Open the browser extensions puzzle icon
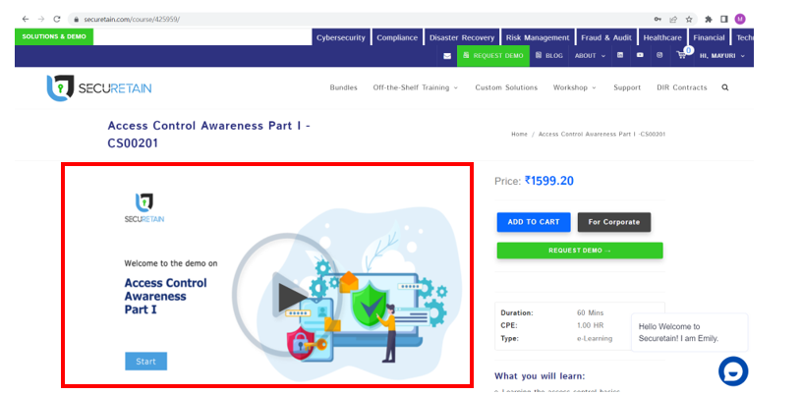The height and width of the screenshot is (395, 802). click(x=709, y=20)
